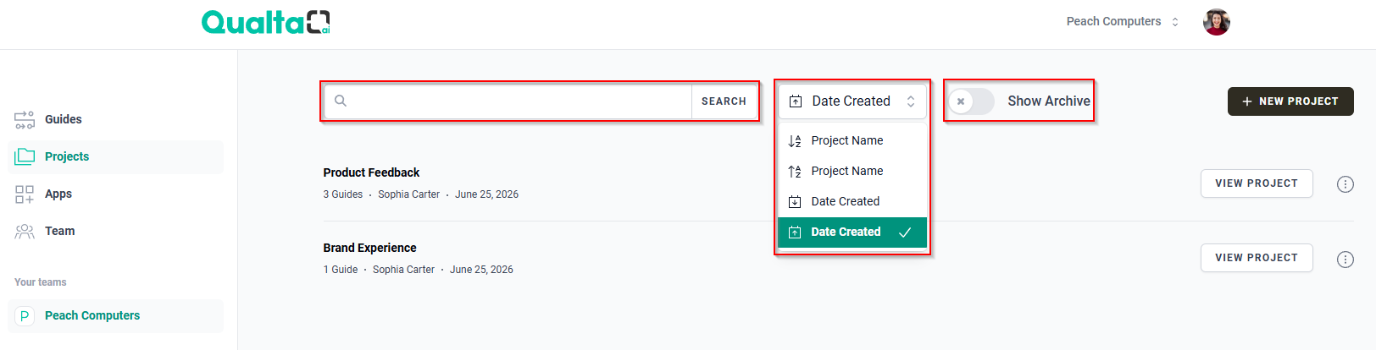Toggle the Show Archive switch
This screenshot has width=1376, height=350.
point(971,101)
